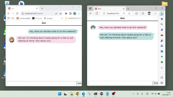The height and width of the screenshot is (97, 173).
Task: Switch to Edge from taskbar
Action: [84, 94]
